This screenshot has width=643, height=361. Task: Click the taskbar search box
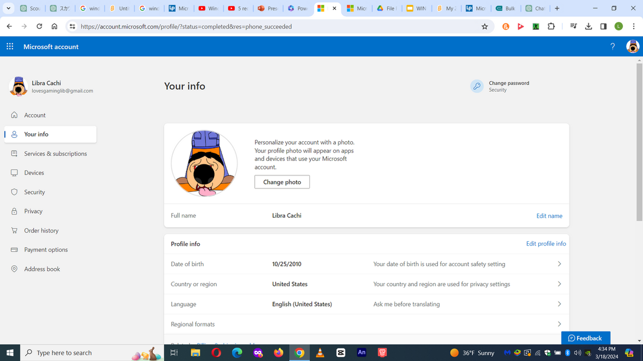tap(92, 352)
